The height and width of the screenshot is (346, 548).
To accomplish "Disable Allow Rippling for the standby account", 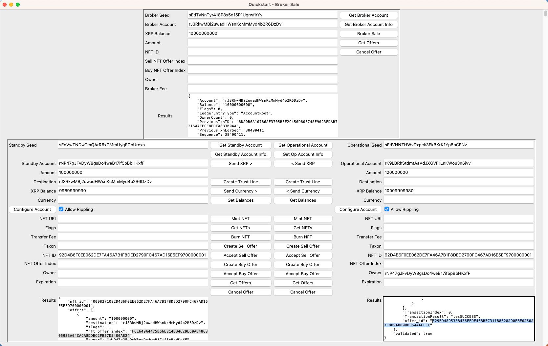I will [x=61, y=209].
